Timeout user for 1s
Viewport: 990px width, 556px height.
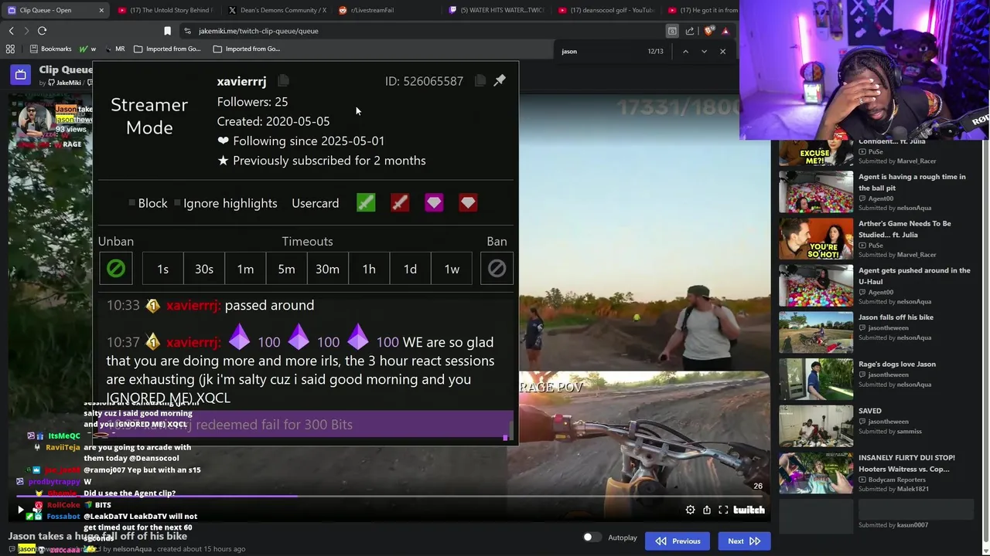click(x=162, y=269)
